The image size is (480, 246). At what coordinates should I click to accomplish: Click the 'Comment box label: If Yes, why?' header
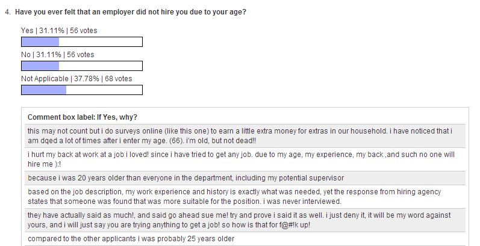(83, 117)
